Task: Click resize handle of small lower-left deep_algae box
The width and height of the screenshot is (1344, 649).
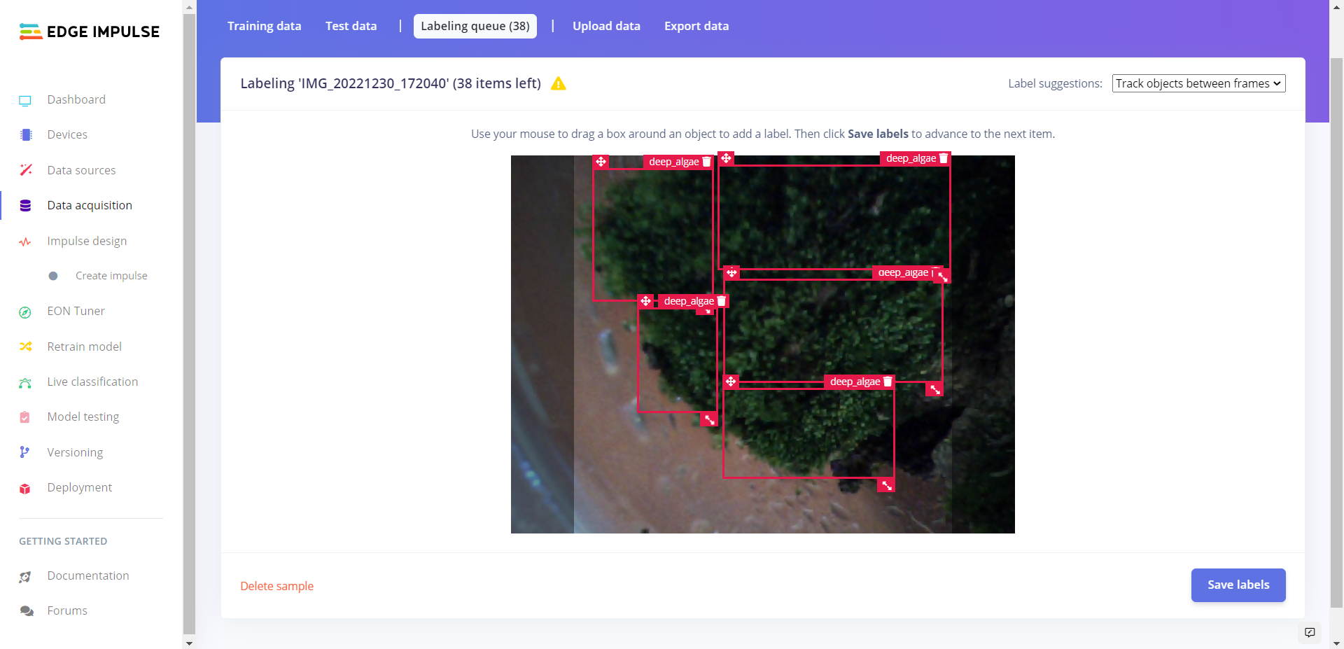Action: 710,419
